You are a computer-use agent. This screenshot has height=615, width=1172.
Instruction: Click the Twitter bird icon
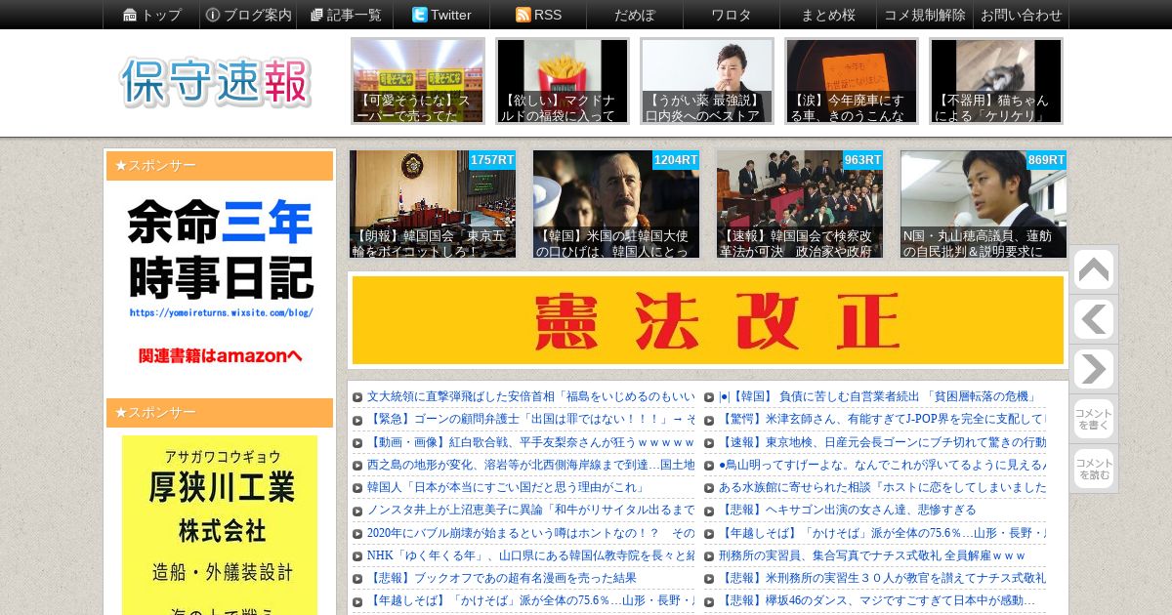coord(419,15)
